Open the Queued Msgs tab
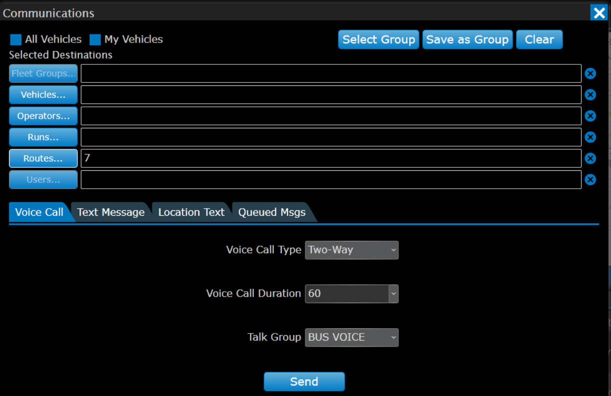 pos(272,212)
